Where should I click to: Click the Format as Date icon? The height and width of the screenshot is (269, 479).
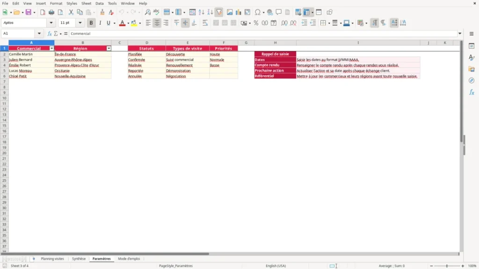coord(274,23)
